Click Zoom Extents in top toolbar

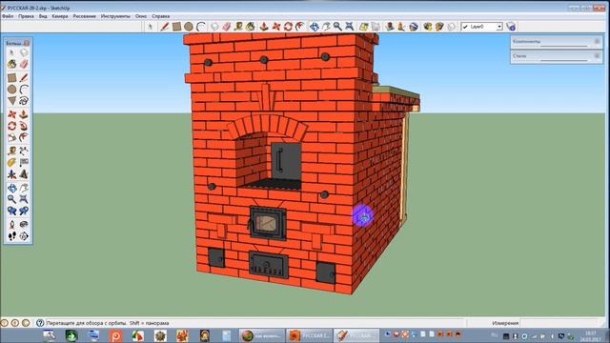(350, 27)
